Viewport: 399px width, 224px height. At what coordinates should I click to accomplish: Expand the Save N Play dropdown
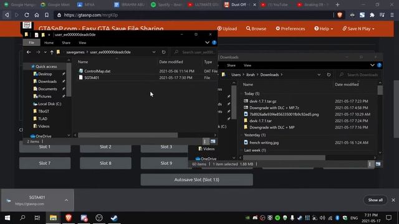358,29
